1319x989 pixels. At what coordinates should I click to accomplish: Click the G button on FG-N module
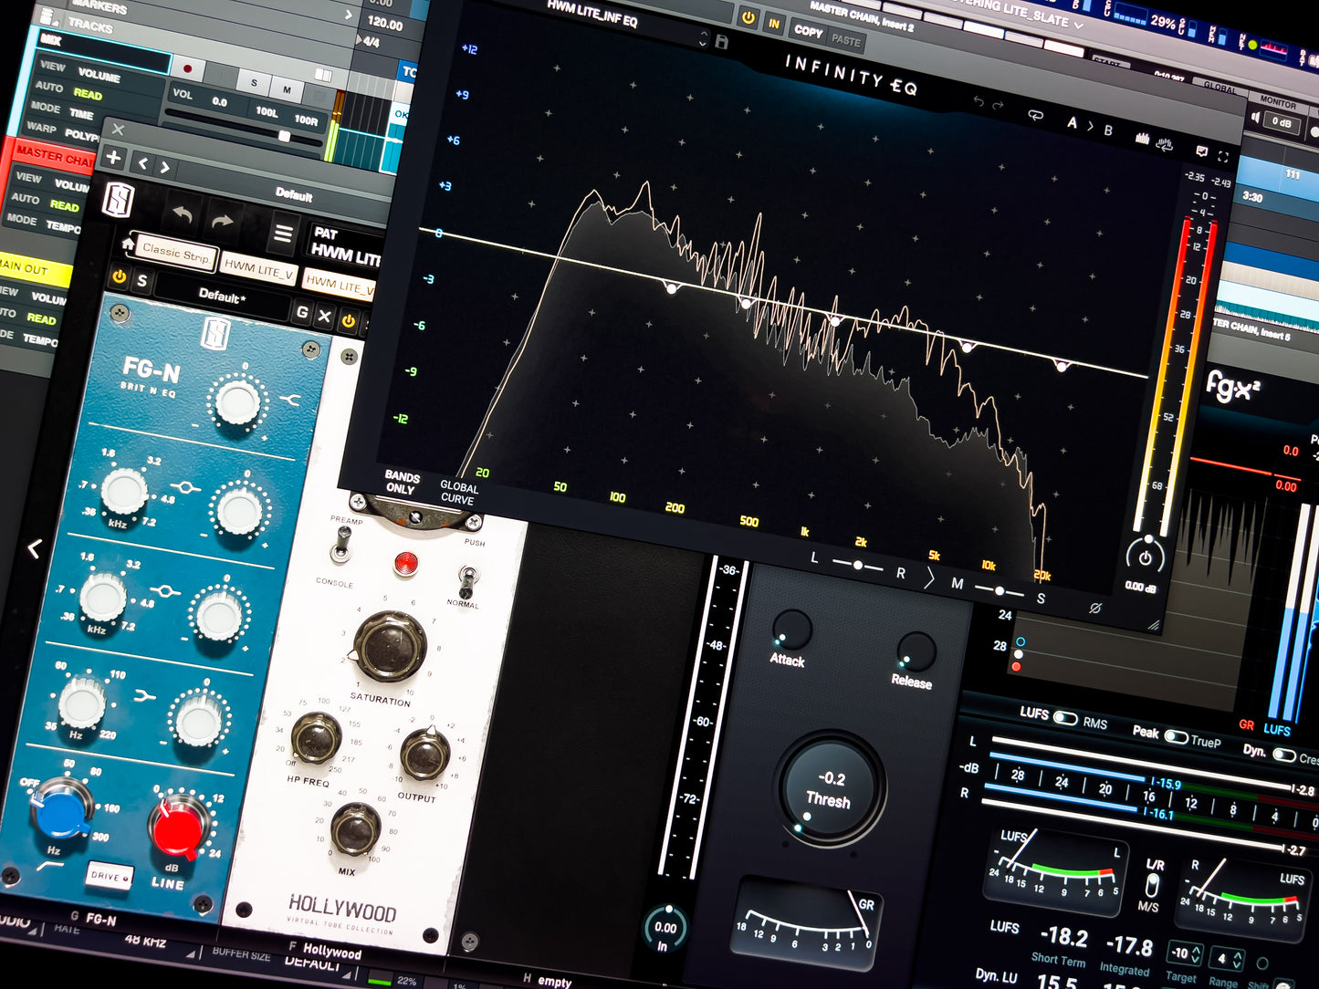click(302, 313)
